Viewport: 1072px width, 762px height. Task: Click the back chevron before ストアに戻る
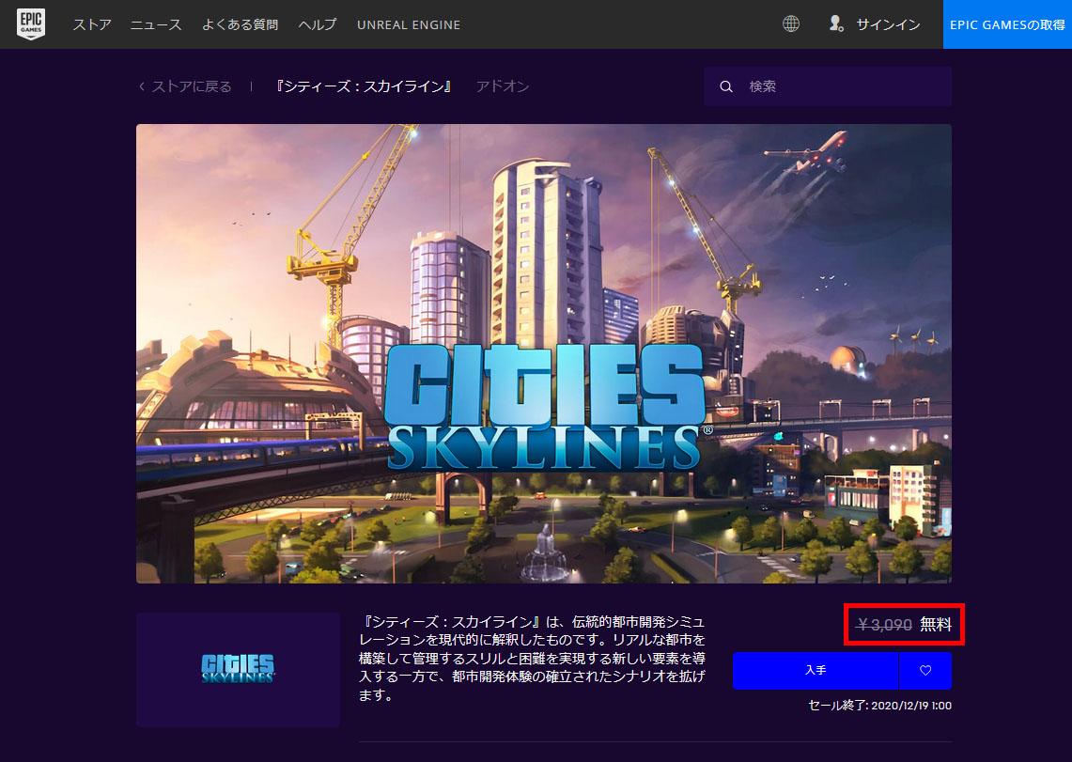(142, 86)
